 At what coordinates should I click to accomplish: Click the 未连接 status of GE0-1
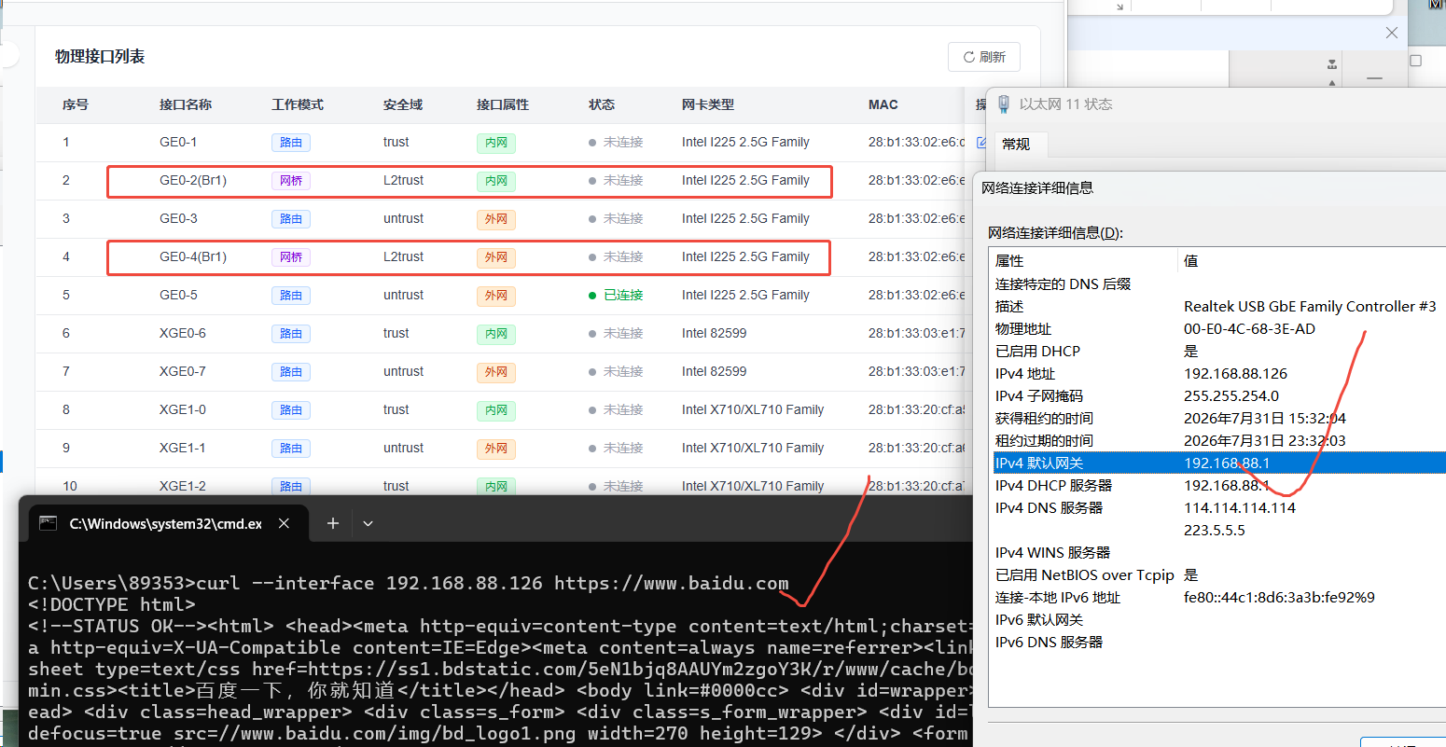tap(616, 142)
